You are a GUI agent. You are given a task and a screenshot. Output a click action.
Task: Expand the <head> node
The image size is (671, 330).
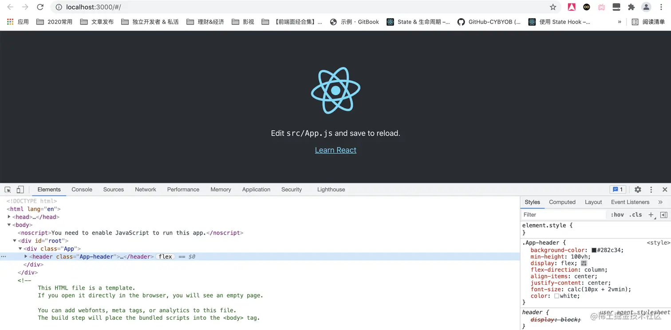(9, 217)
